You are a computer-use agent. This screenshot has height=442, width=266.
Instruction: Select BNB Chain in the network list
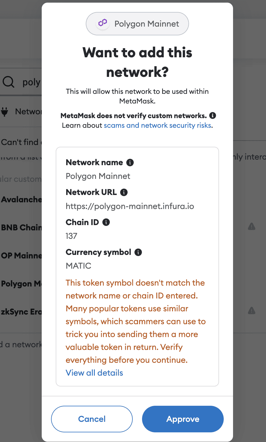(x=21, y=227)
